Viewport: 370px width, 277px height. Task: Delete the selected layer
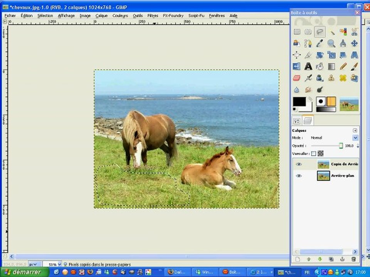click(x=353, y=259)
